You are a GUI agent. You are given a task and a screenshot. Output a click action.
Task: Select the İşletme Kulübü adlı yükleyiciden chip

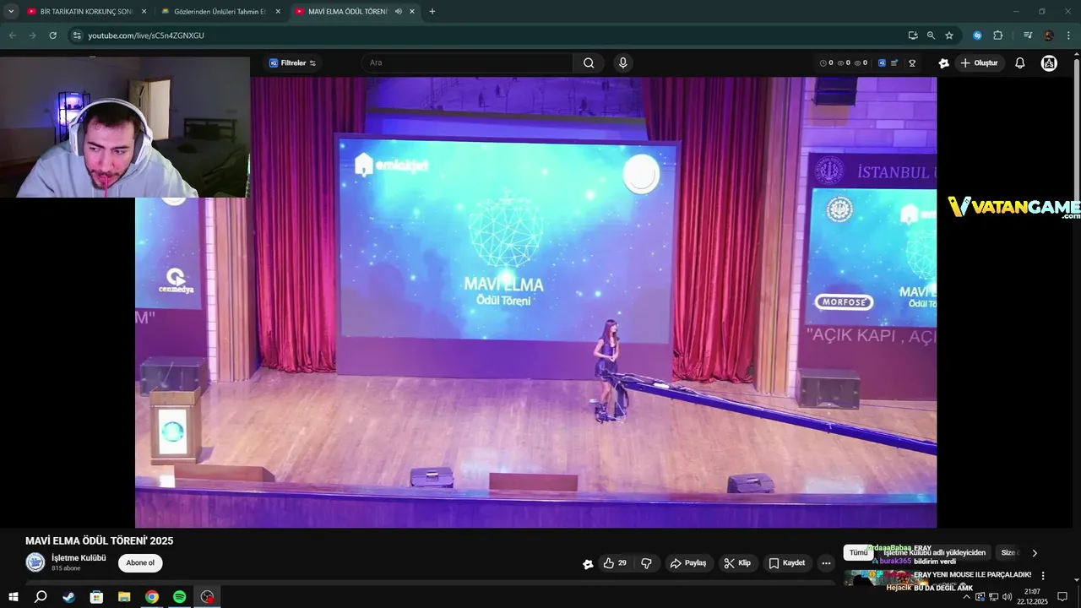934,553
